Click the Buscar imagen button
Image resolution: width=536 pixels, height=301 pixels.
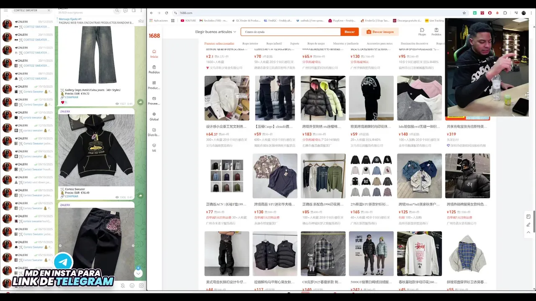tap(380, 32)
